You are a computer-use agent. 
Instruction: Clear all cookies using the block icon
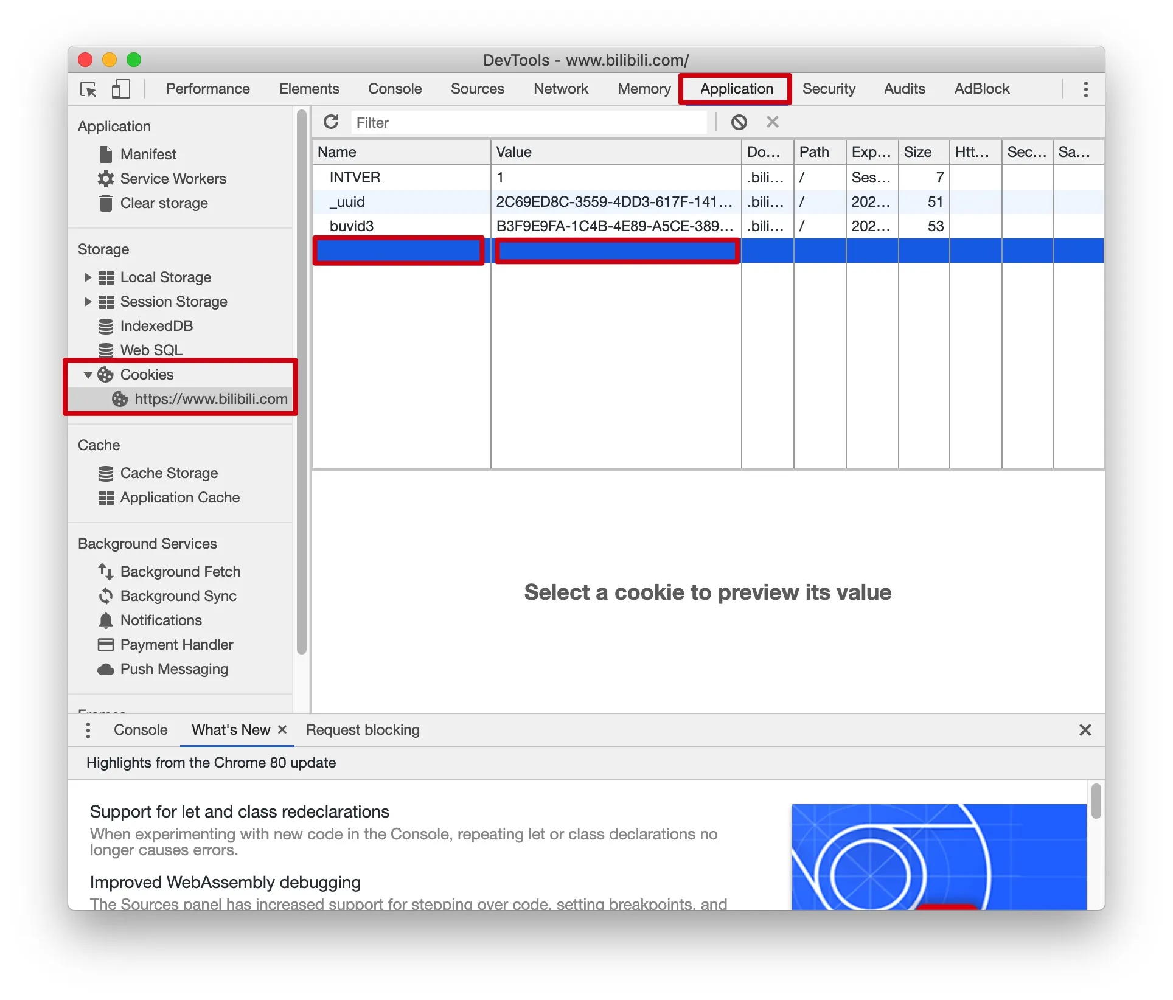point(739,122)
